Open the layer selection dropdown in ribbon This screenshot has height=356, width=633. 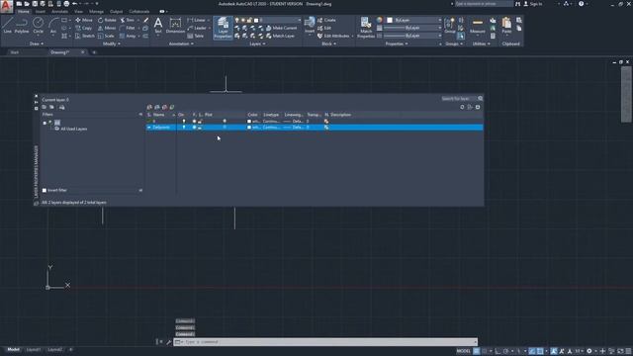click(x=299, y=20)
